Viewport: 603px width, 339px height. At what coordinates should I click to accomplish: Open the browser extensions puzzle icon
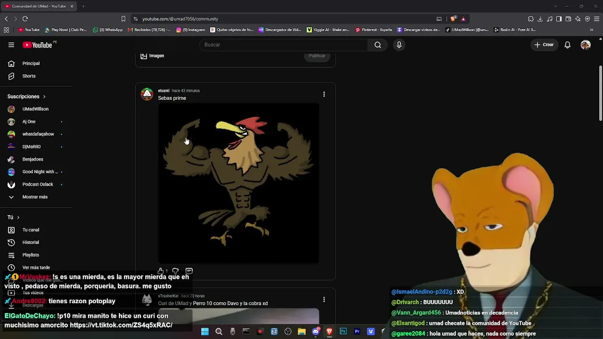pyautogui.click(x=531, y=19)
